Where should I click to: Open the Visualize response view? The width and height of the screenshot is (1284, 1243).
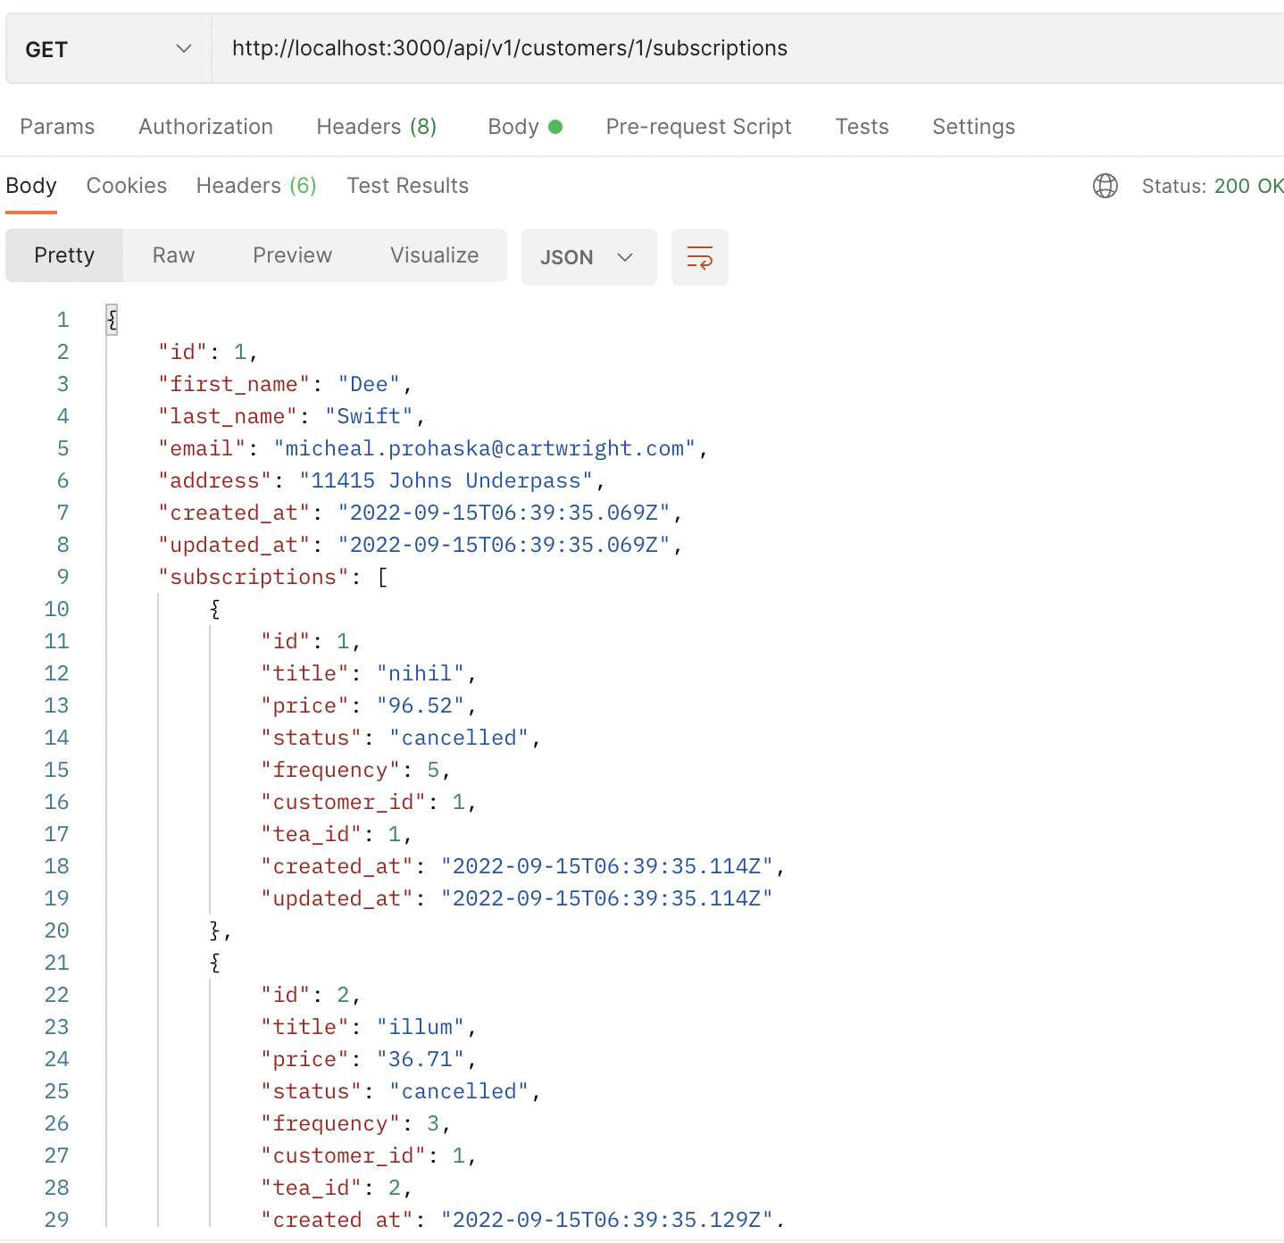(x=434, y=255)
